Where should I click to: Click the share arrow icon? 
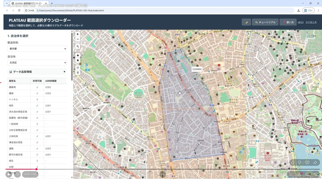point(315,162)
